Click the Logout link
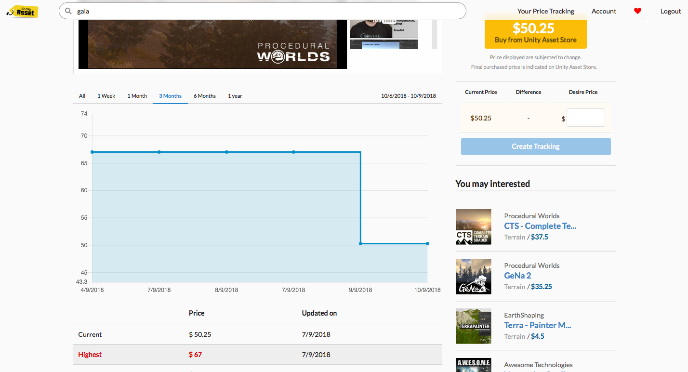 pos(671,11)
